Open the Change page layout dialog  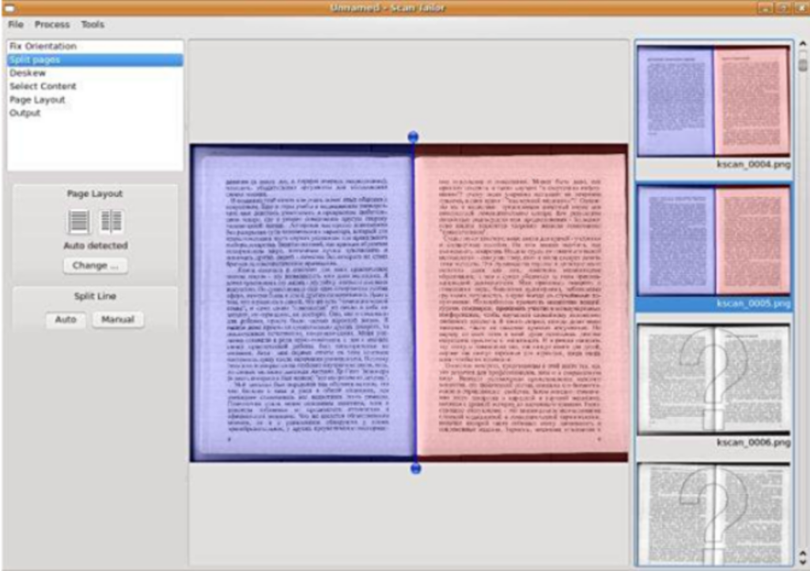pyautogui.click(x=95, y=265)
